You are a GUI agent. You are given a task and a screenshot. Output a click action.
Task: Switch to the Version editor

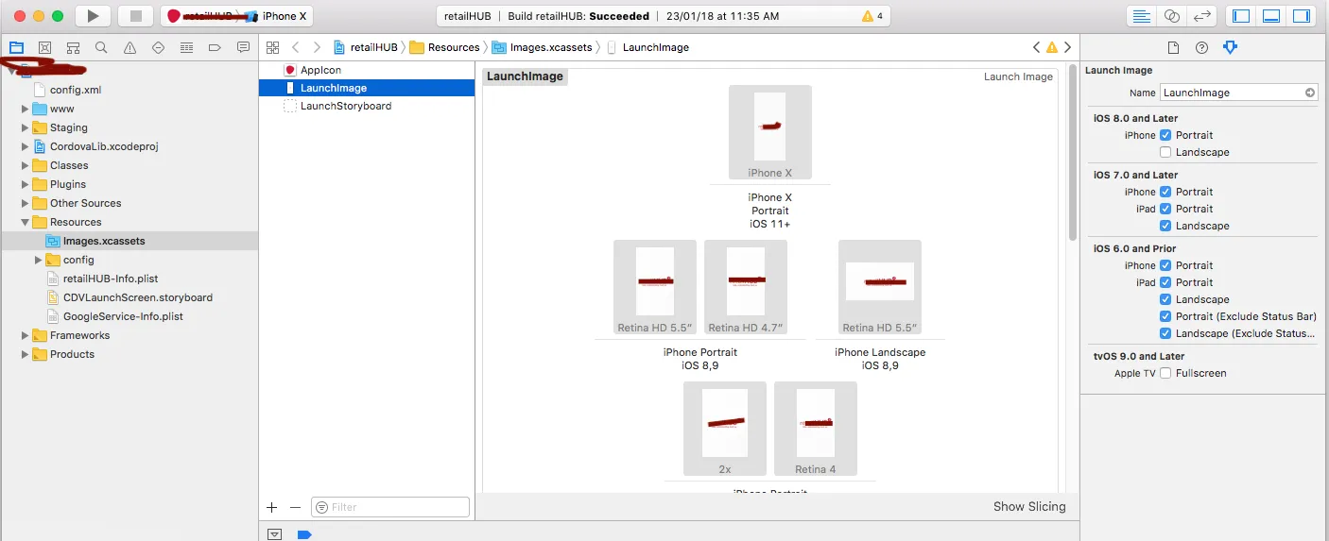click(1201, 16)
